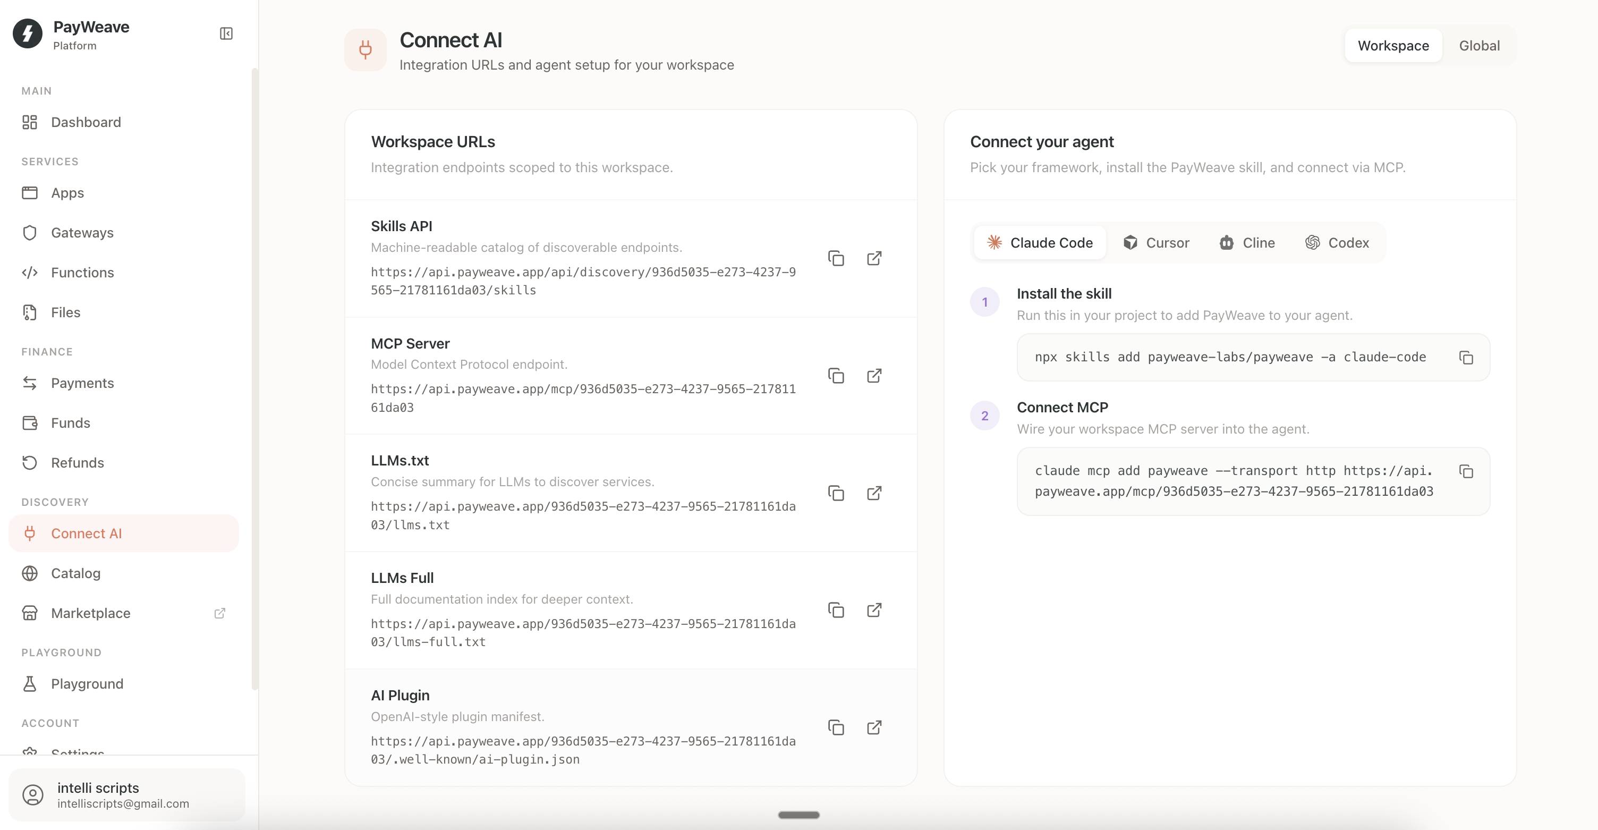The width and height of the screenshot is (1598, 830).
Task: Copy the Skills API URL
Action: [836, 258]
